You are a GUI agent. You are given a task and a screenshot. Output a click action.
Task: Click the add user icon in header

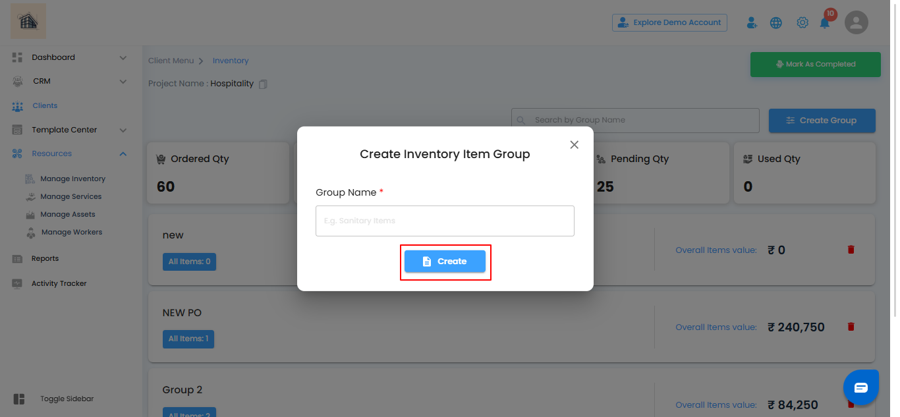point(752,22)
